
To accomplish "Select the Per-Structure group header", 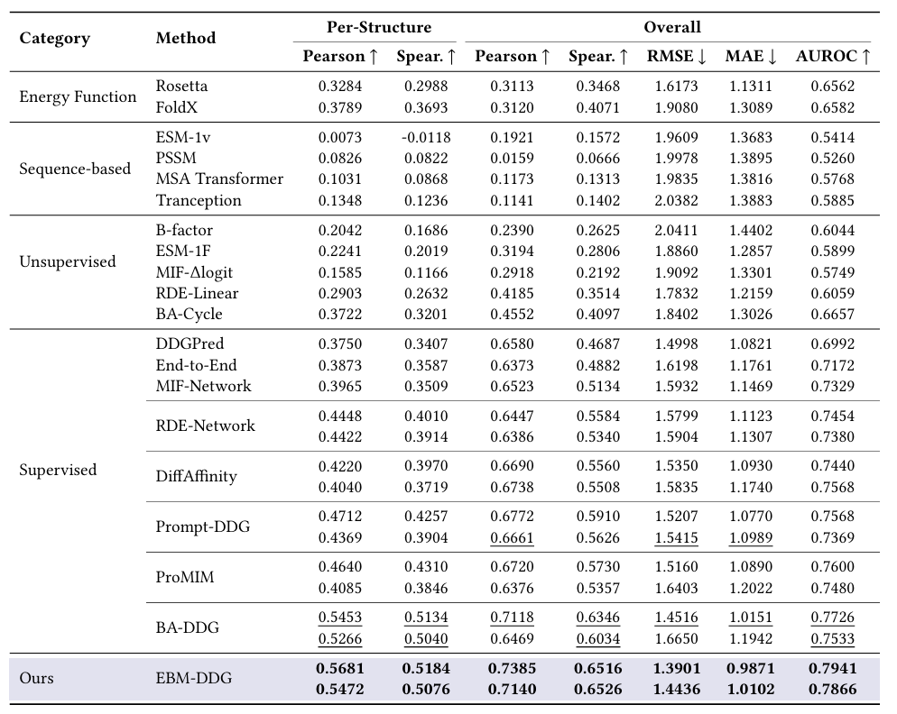I will (378, 27).
